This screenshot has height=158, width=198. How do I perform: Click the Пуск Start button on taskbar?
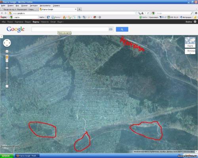click(x=6, y=156)
